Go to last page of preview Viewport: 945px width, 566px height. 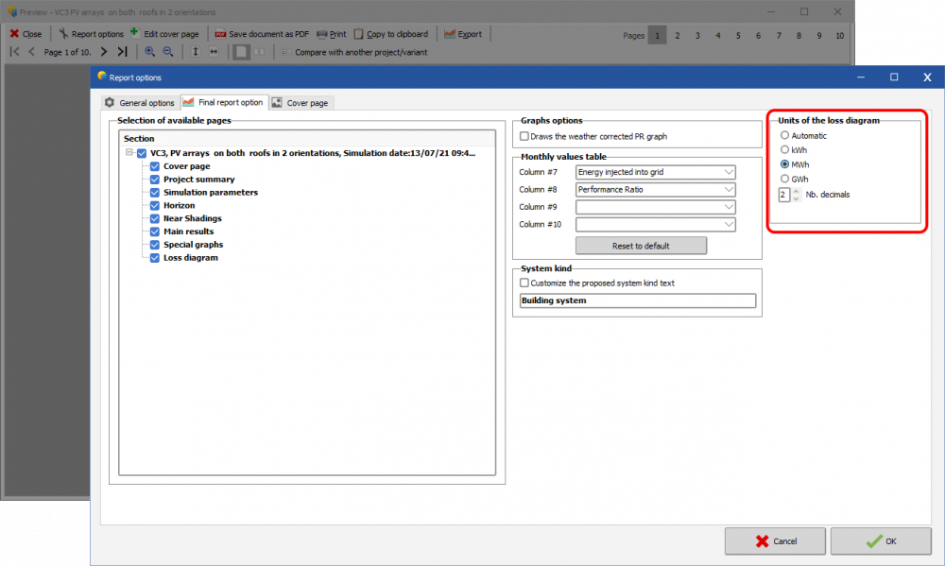(122, 52)
